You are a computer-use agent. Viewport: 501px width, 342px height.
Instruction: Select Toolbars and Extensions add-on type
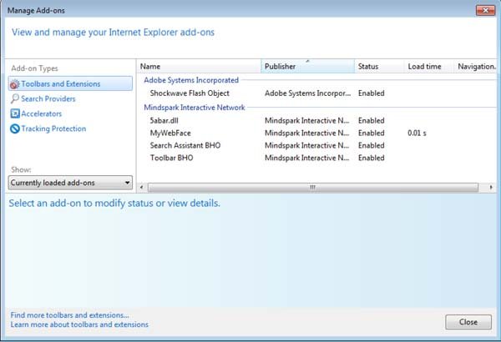(x=70, y=83)
